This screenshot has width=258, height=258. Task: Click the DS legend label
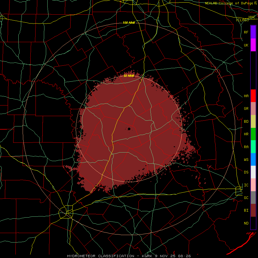tap(246, 172)
